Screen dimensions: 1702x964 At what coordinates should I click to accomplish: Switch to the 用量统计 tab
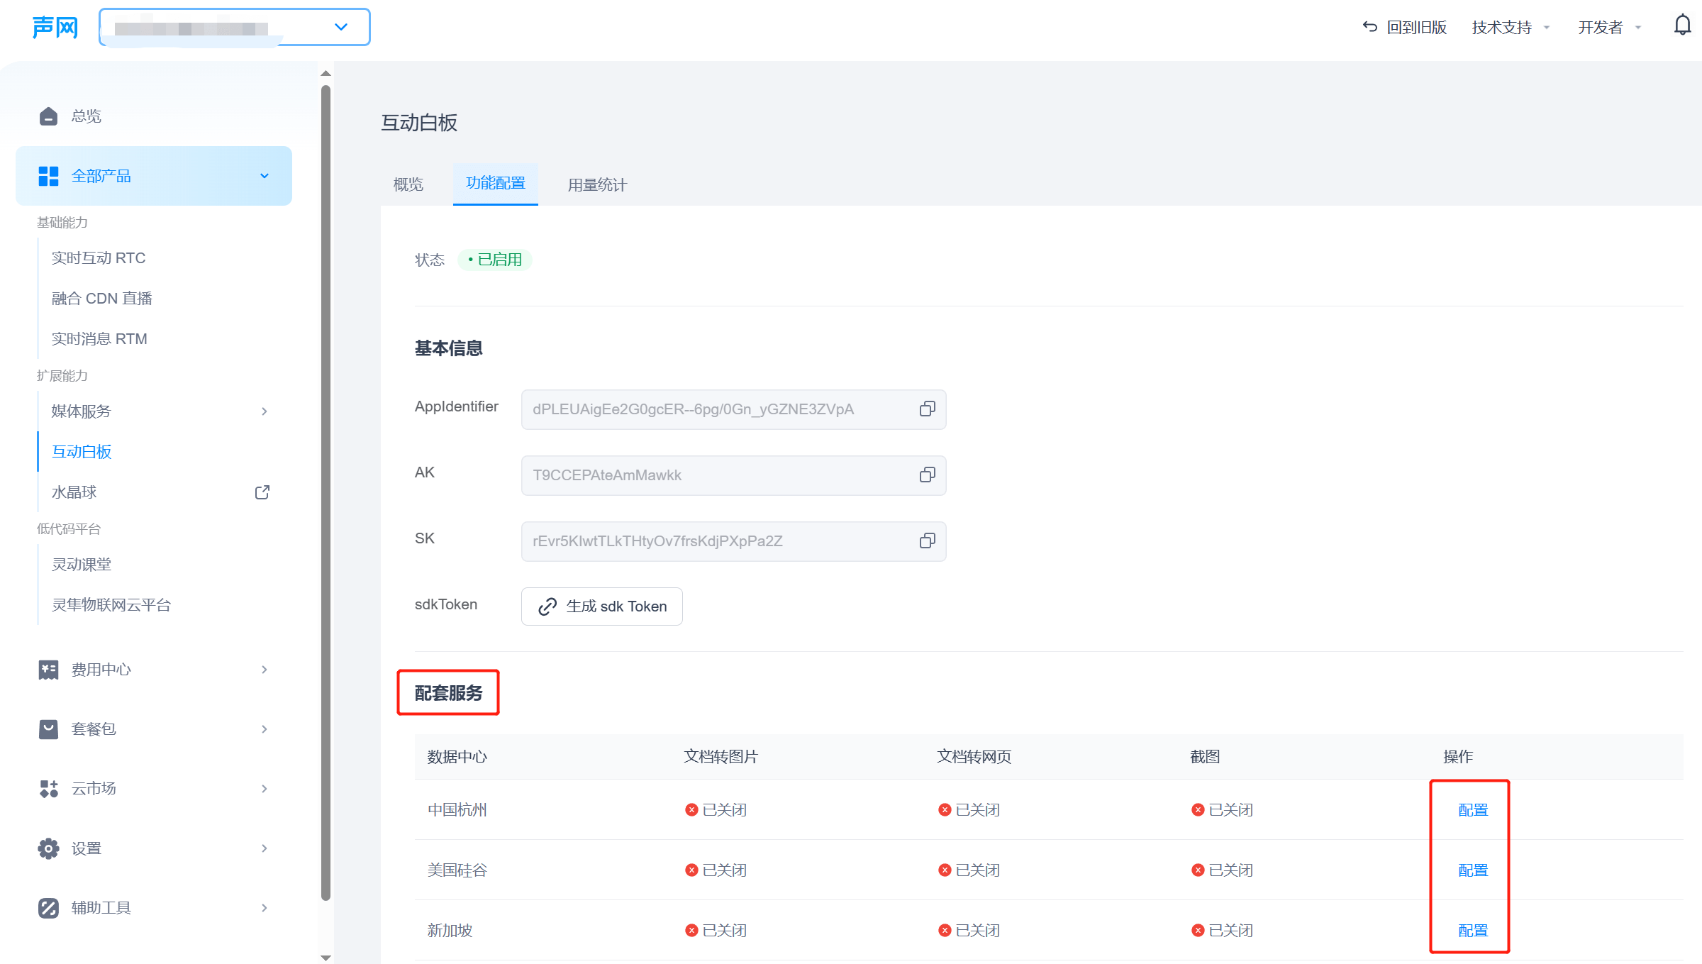pos(597,184)
